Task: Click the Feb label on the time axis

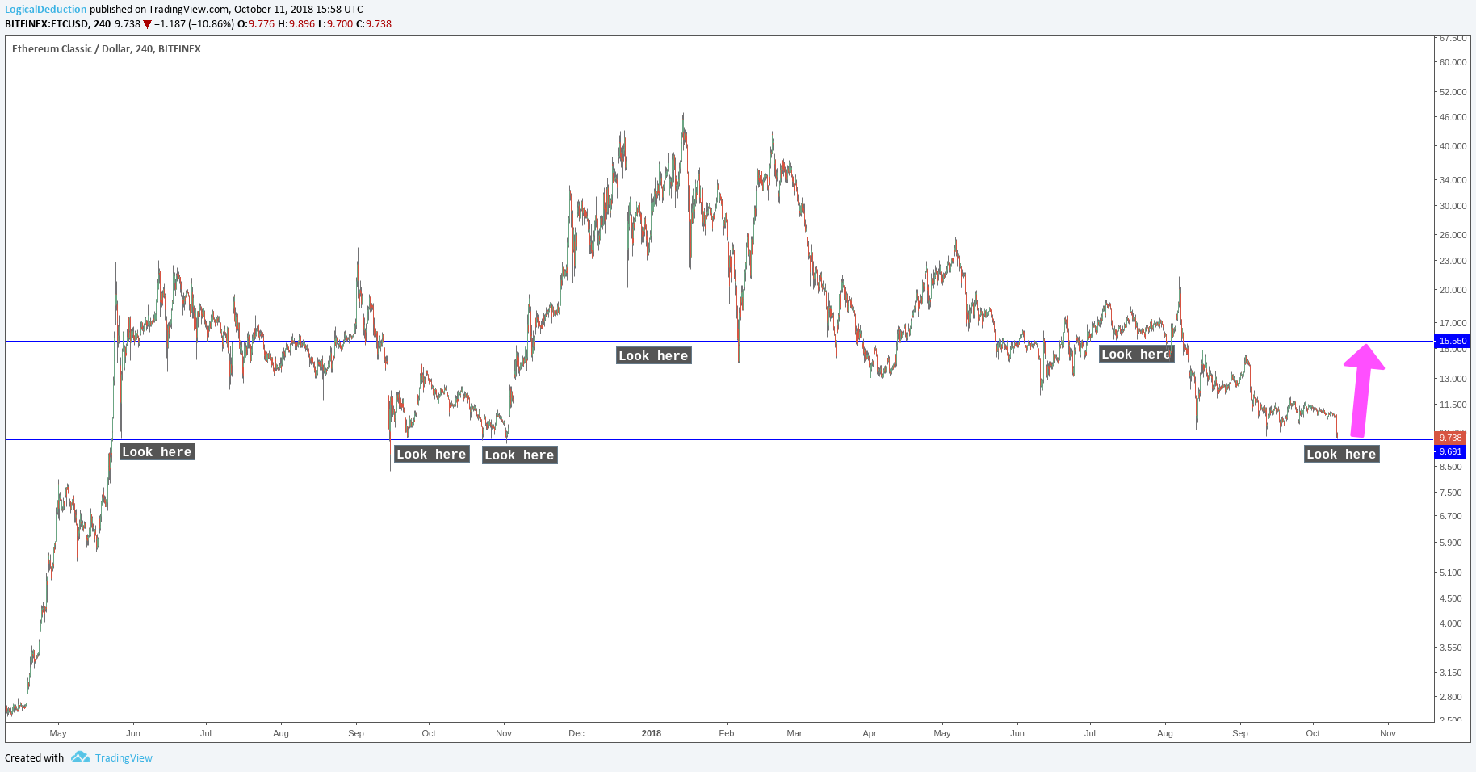Action: click(727, 733)
